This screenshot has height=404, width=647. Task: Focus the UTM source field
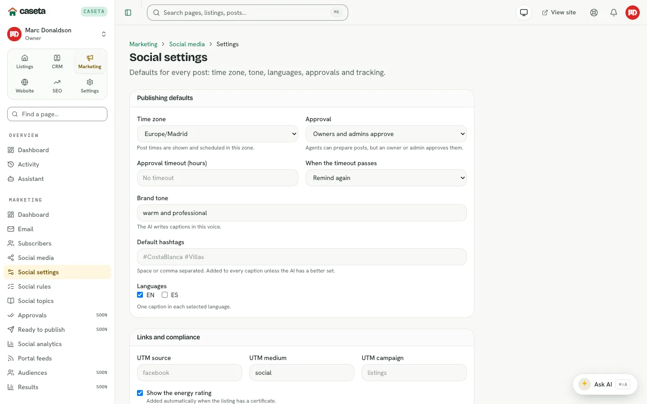click(x=190, y=373)
